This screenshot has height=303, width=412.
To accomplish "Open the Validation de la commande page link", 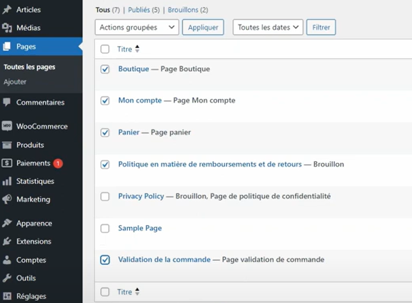I will click(x=164, y=259).
